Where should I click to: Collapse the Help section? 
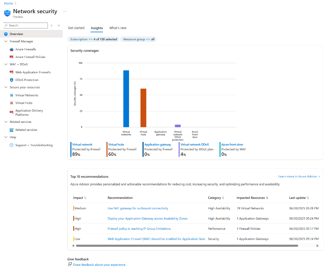pos(6,137)
